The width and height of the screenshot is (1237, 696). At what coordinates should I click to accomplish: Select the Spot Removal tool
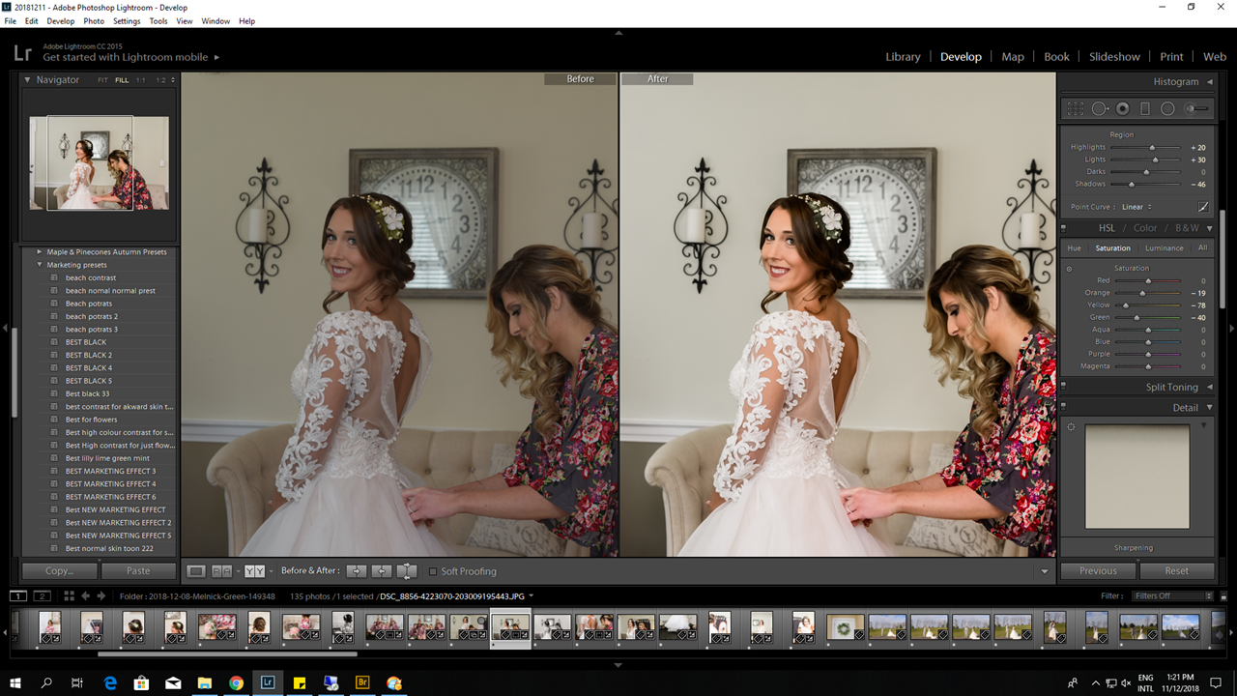click(x=1101, y=109)
